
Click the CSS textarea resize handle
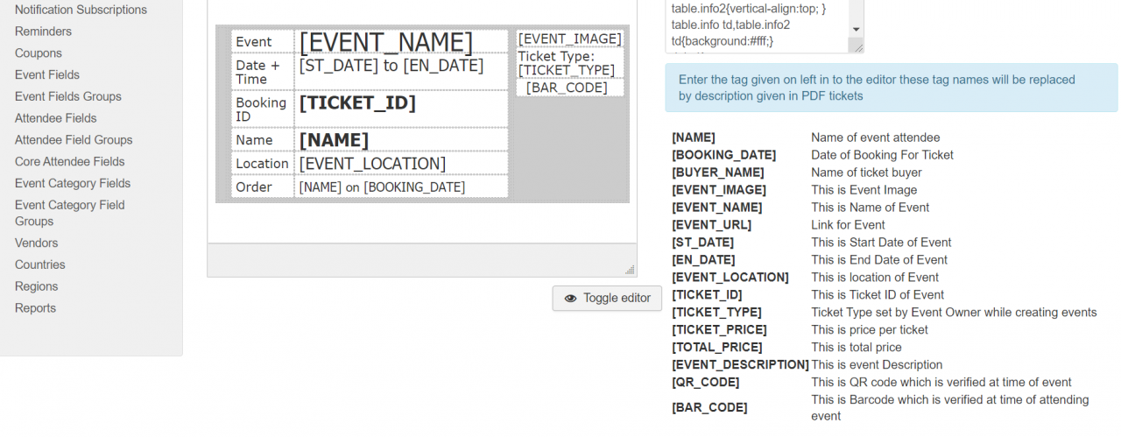(x=857, y=47)
